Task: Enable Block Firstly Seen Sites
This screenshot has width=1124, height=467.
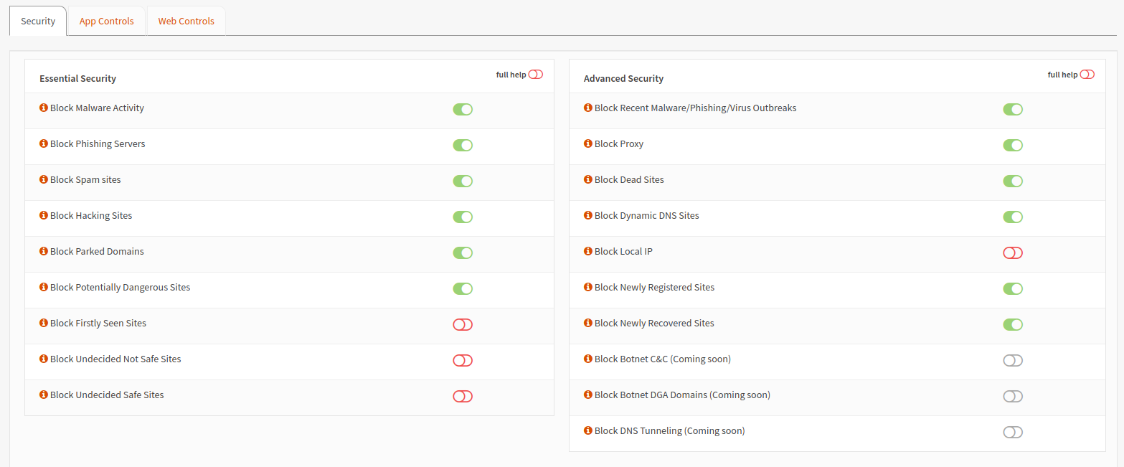Action: coord(463,324)
